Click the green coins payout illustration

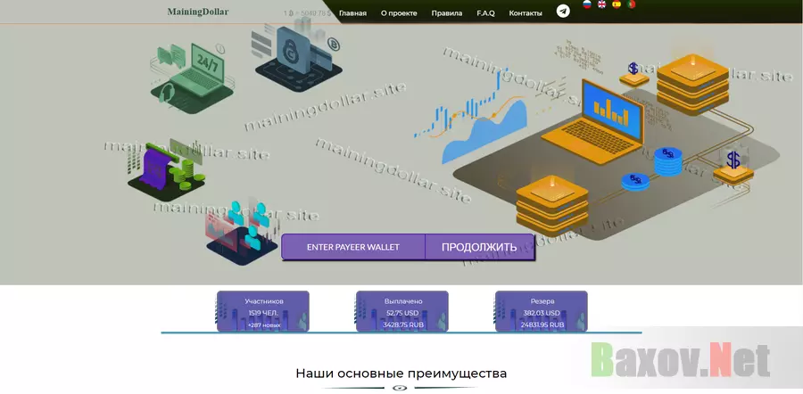[167, 170]
